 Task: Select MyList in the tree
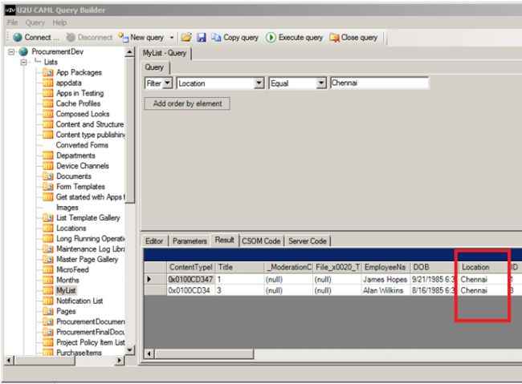(x=66, y=290)
